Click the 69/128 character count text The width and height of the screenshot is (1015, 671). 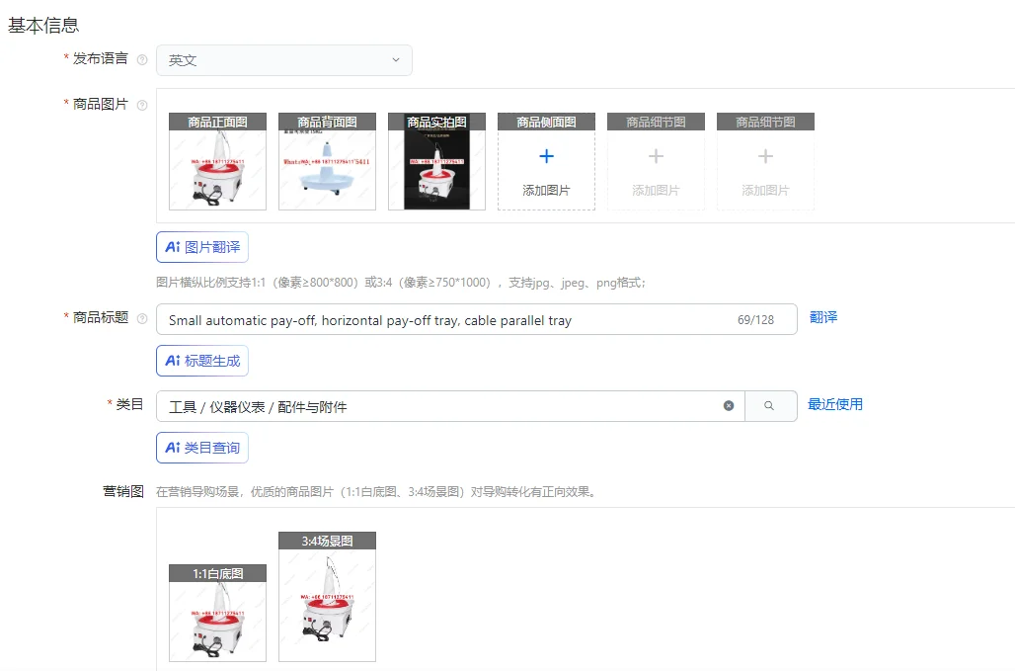755,320
